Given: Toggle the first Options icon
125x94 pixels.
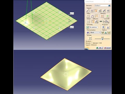Looking at the screenshot, I should tap(103, 33).
